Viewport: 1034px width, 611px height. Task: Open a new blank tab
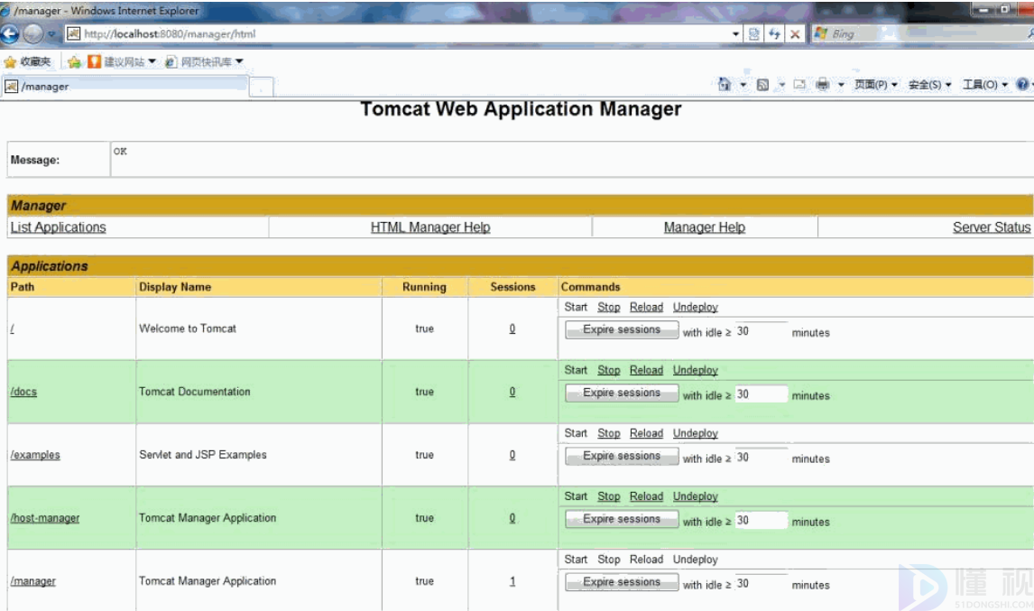tap(262, 88)
